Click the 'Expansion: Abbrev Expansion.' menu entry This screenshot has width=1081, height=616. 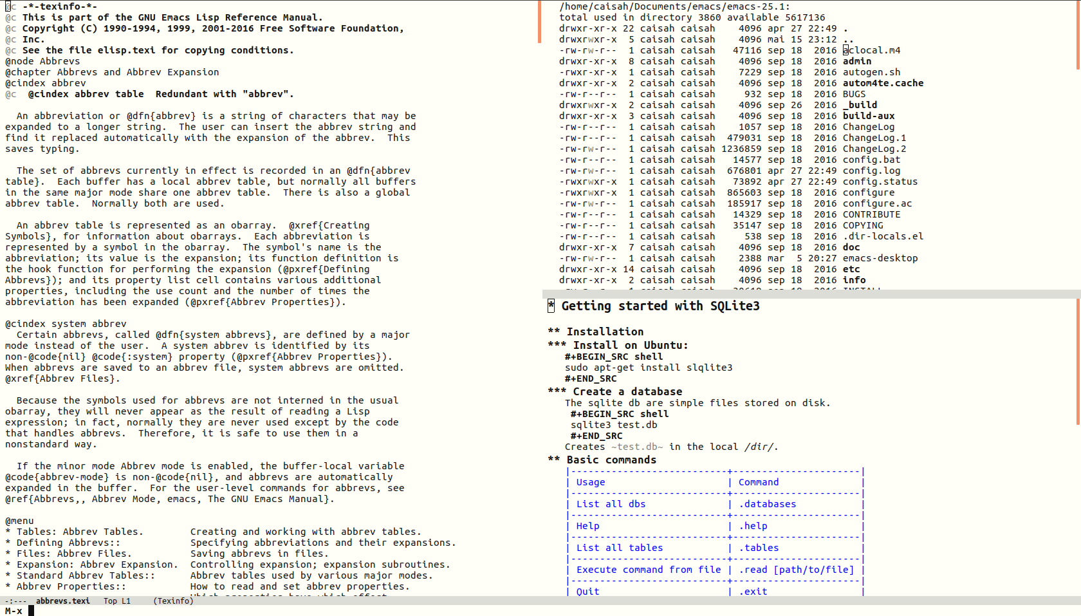pyautogui.click(x=92, y=565)
